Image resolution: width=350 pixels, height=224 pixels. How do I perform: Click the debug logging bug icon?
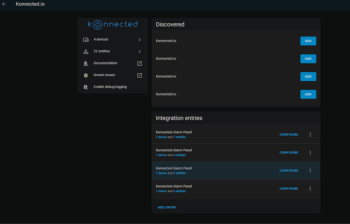(86, 87)
